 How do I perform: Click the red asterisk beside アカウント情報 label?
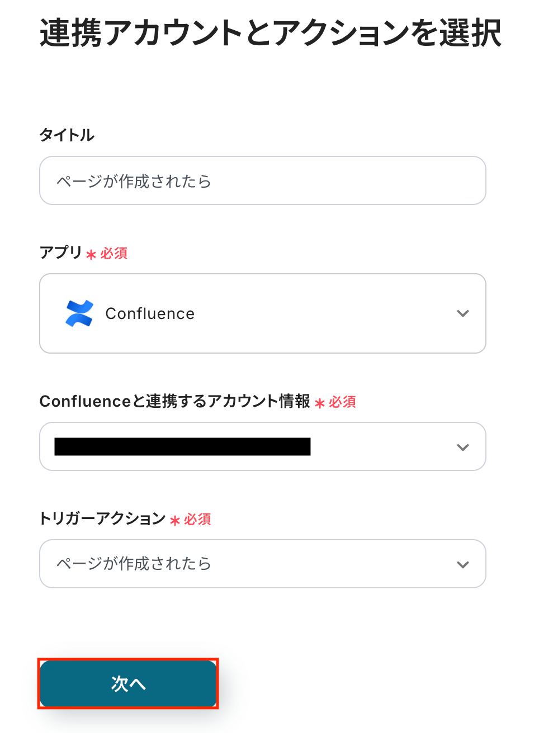[x=320, y=403]
